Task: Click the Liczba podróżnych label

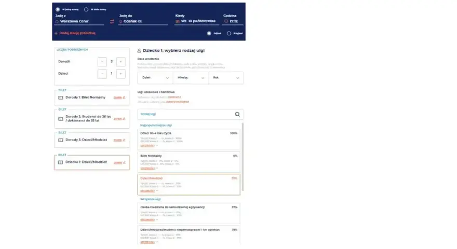Action: [72, 50]
